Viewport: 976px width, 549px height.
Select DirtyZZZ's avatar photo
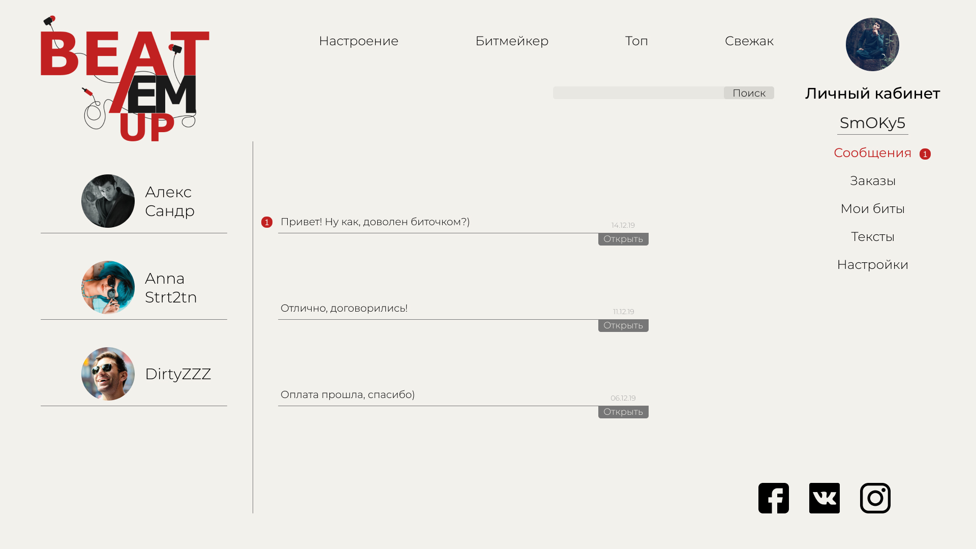(108, 374)
